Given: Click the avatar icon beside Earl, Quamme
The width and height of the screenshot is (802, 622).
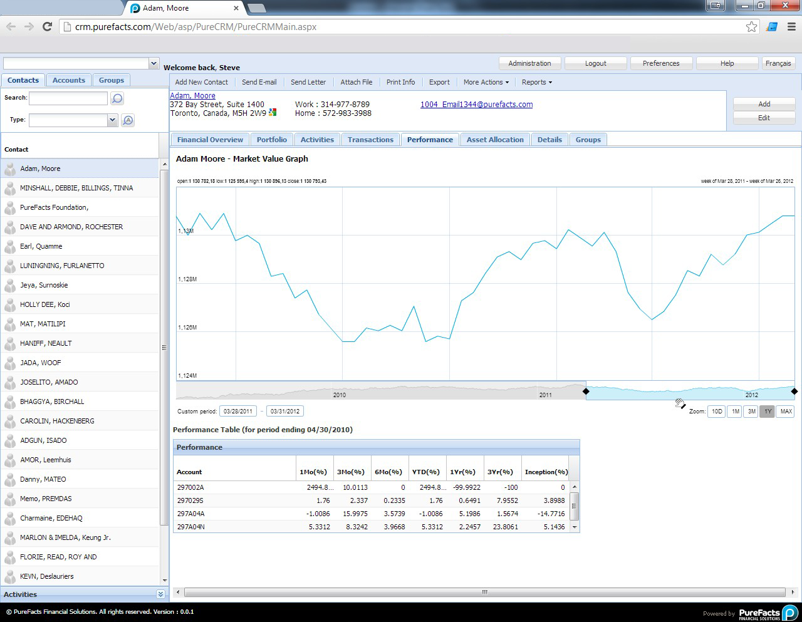Looking at the screenshot, I should [x=10, y=246].
